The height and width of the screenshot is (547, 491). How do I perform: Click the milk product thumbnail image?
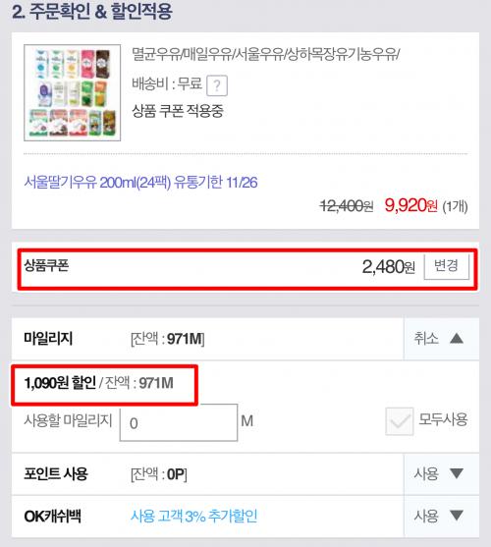point(73,92)
